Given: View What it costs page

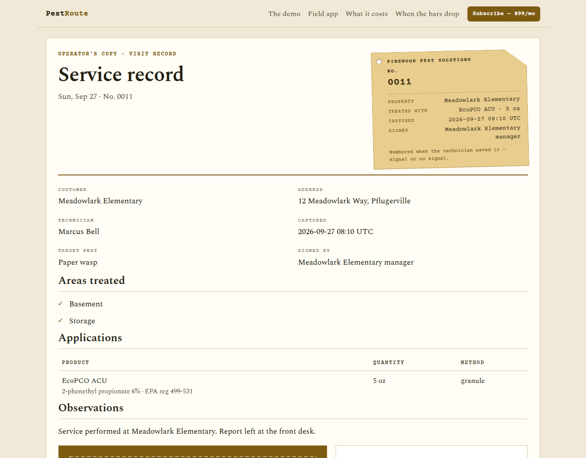Looking at the screenshot, I should click(367, 14).
